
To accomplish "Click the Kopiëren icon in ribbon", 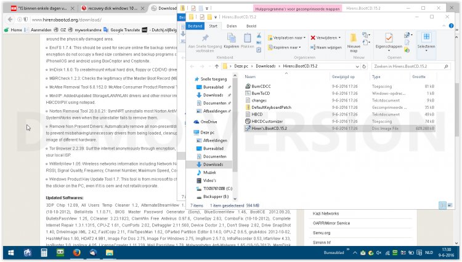I will [x=231, y=38].
